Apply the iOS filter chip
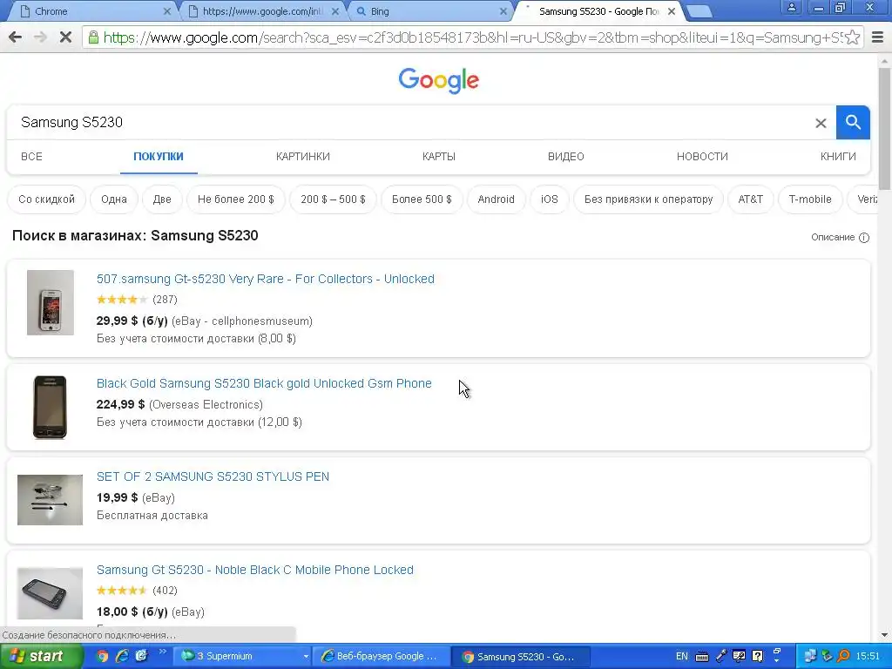 pyautogui.click(x=550, y=199)
